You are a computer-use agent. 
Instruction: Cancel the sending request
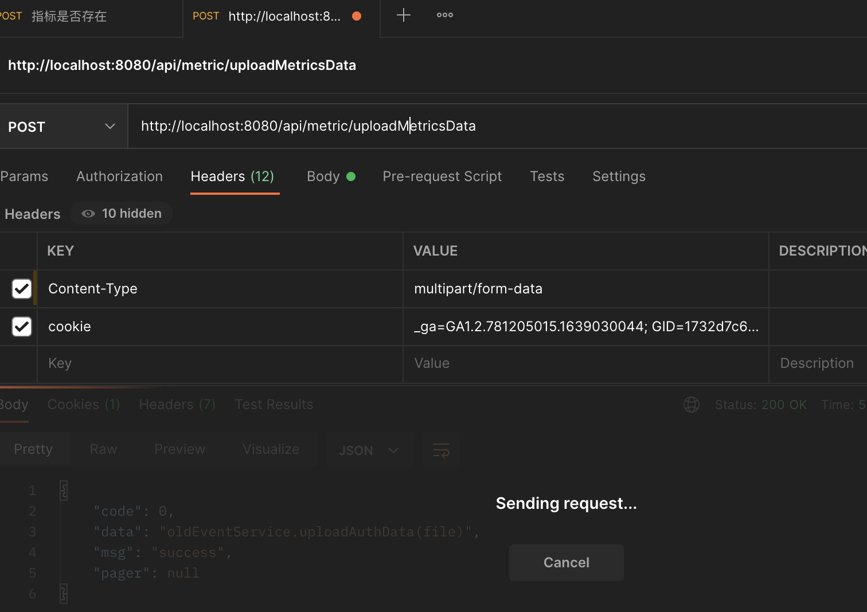click(x=566, y=563)
